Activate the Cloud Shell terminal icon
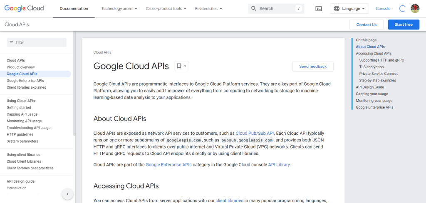Screen dimensions: 426x203 click(x=319, y=9)
